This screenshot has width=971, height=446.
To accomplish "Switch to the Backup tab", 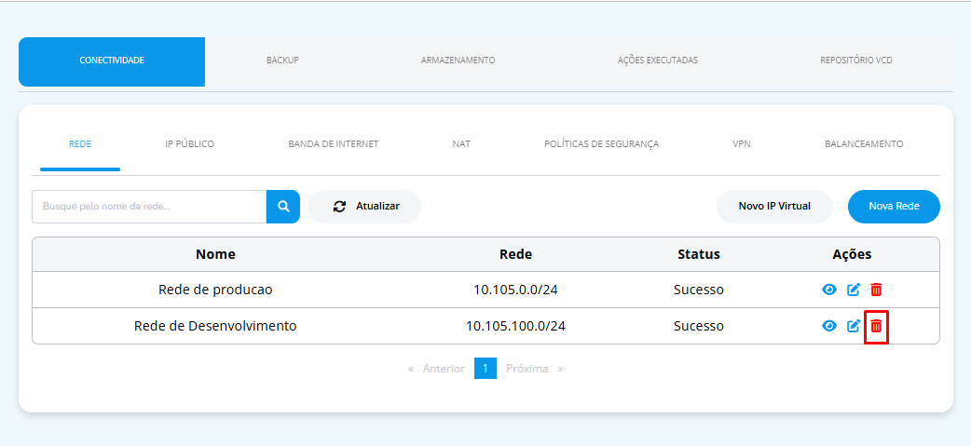I will tap(282, 61).
